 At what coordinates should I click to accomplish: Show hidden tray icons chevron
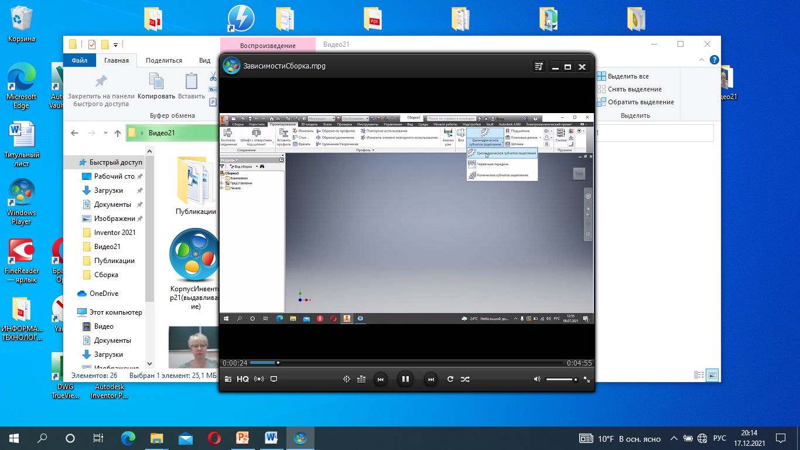tap(675, 438)
